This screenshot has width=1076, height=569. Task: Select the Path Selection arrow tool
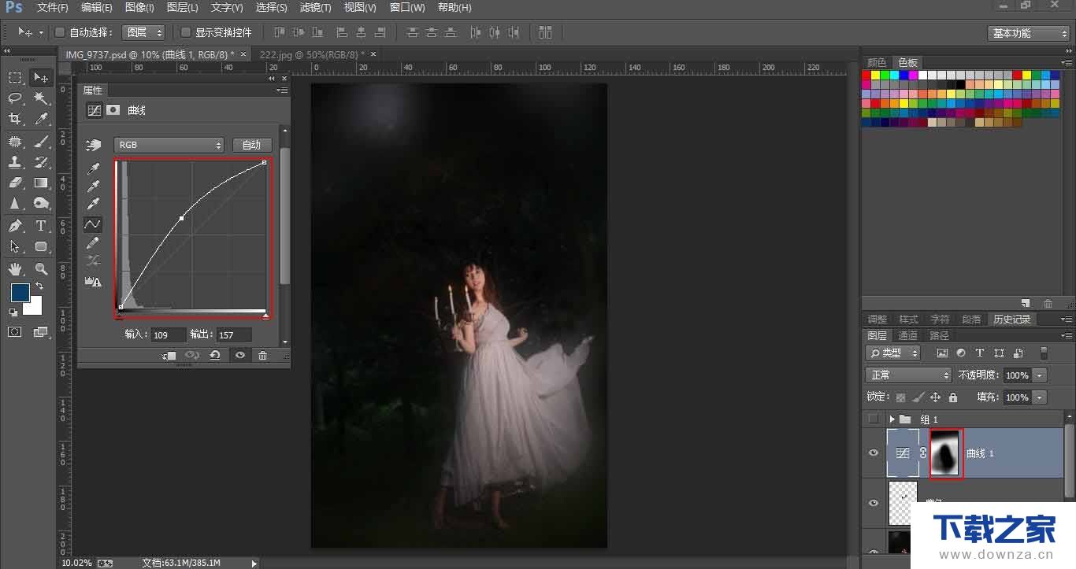[15, 246]
